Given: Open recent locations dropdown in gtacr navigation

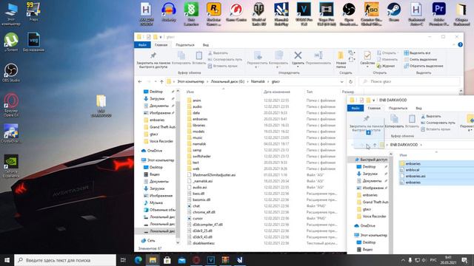Looking at the screenshot, I should (x=156, y=82).
